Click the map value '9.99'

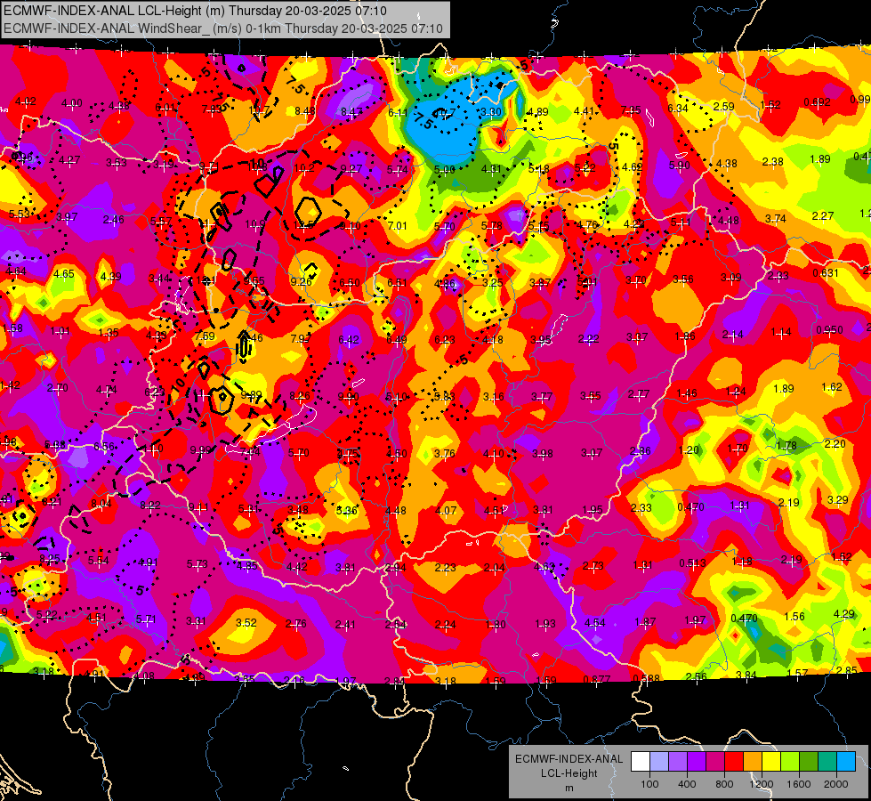pyautogui.click(x=200, y=449)
